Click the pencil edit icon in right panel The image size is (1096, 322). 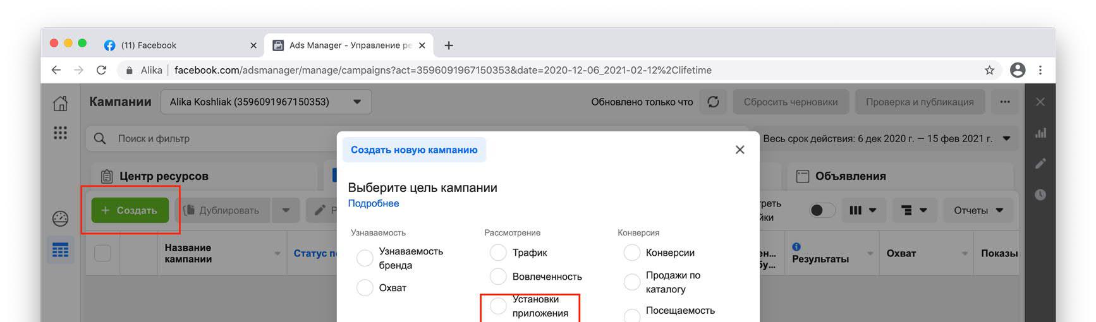point(1040,164)
